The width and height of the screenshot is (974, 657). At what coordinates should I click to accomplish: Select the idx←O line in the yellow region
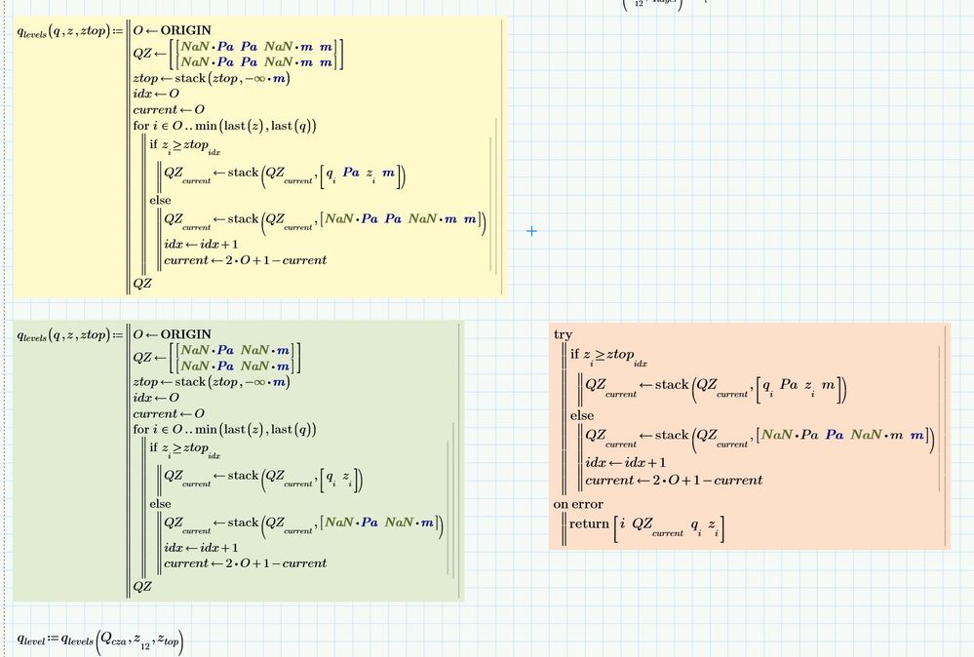156,94
